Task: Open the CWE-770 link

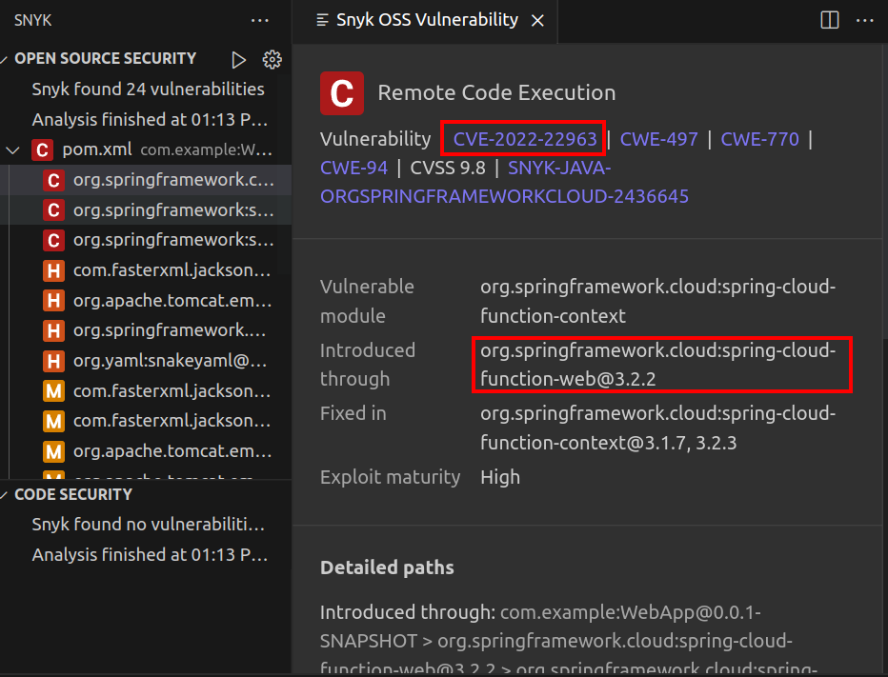Action: click(759, 139)
